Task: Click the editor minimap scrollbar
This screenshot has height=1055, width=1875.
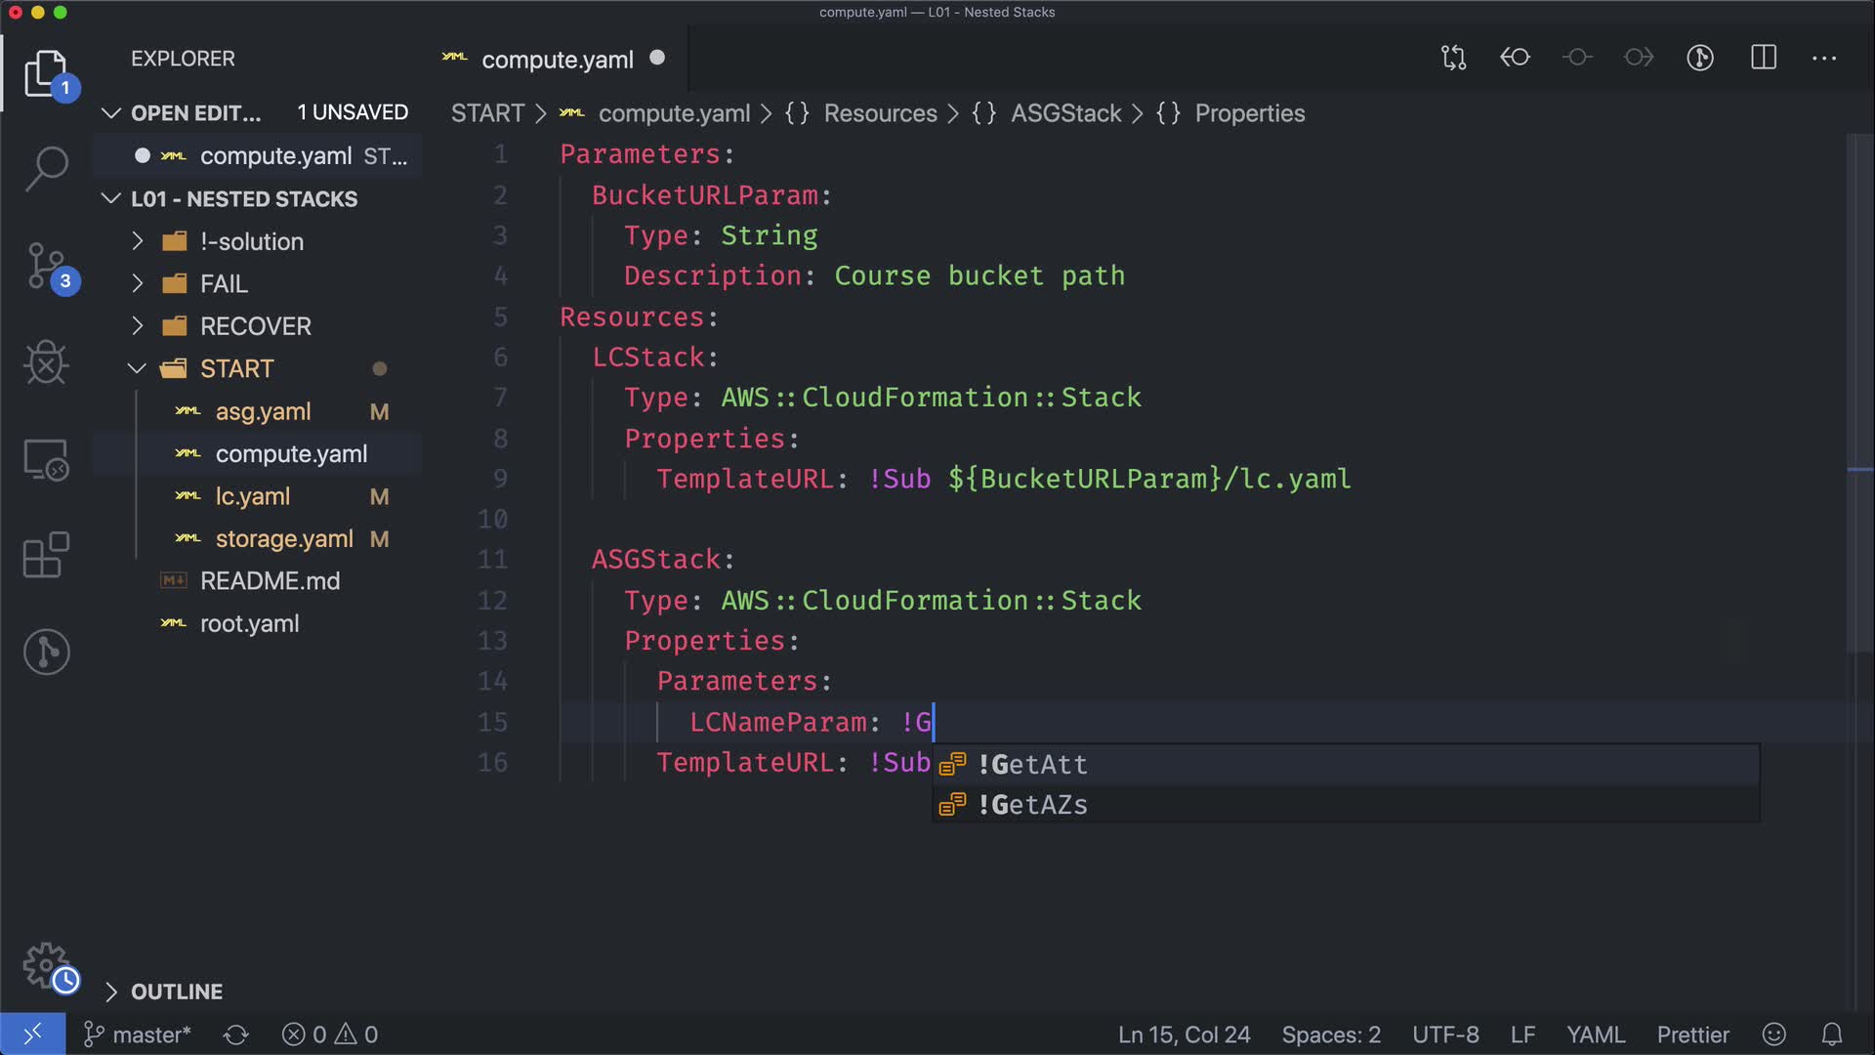Action: pos(1858,391)
